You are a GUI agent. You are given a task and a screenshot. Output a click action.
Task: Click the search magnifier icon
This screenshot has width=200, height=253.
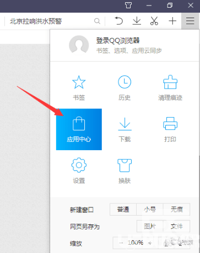[x=97, y=21]
